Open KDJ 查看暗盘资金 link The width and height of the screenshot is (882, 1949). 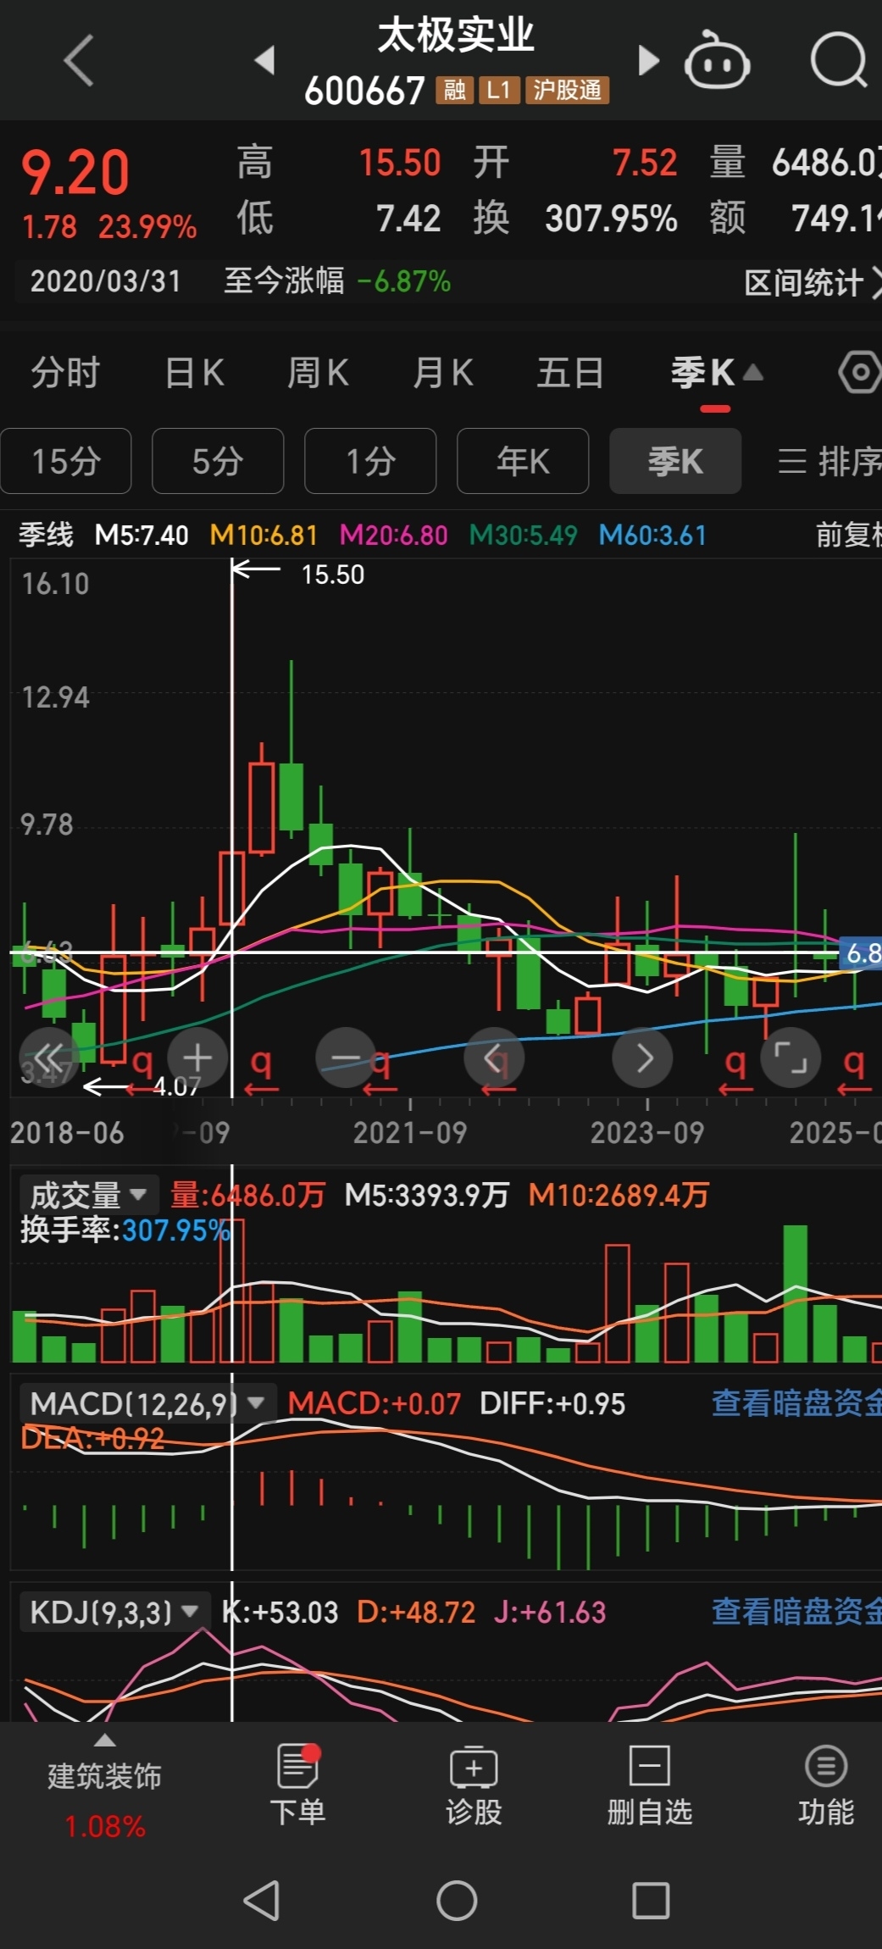796,1611
